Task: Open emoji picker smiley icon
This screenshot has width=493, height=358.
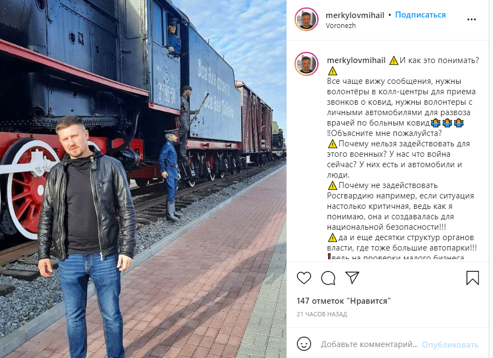Action: pyautogui.click(x=303, y=344)
